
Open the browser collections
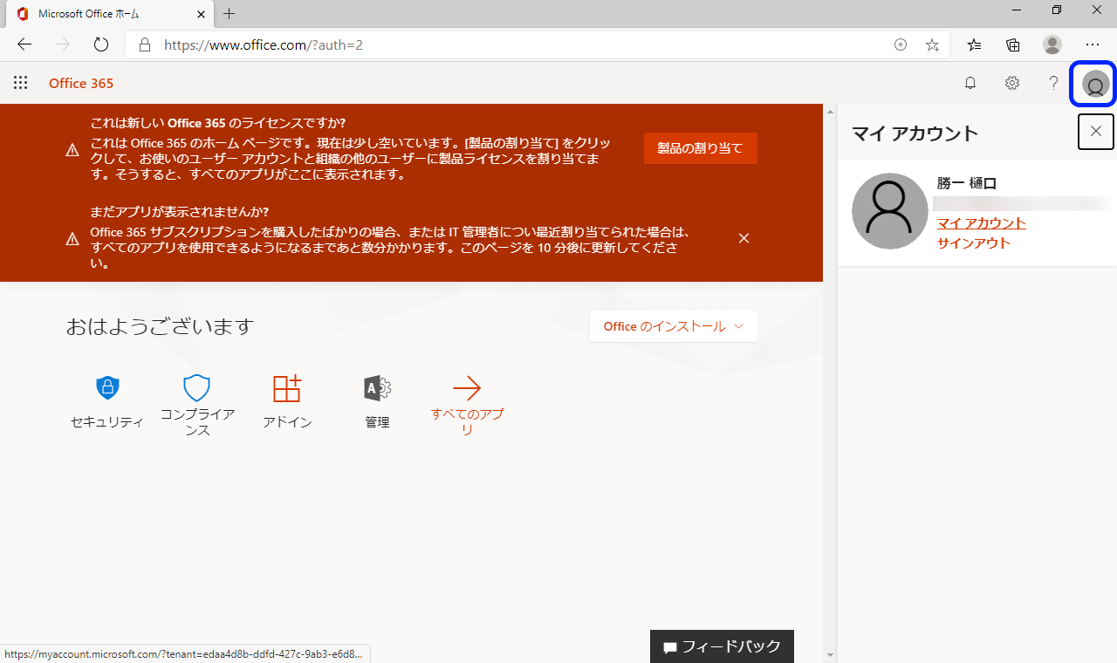pos(1013,44)
